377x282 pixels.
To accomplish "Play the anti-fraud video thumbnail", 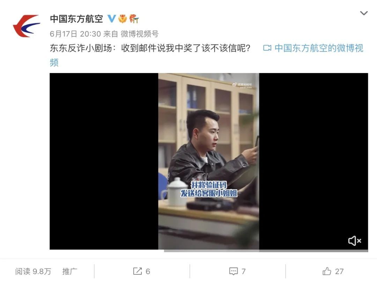I will point(209,161).
